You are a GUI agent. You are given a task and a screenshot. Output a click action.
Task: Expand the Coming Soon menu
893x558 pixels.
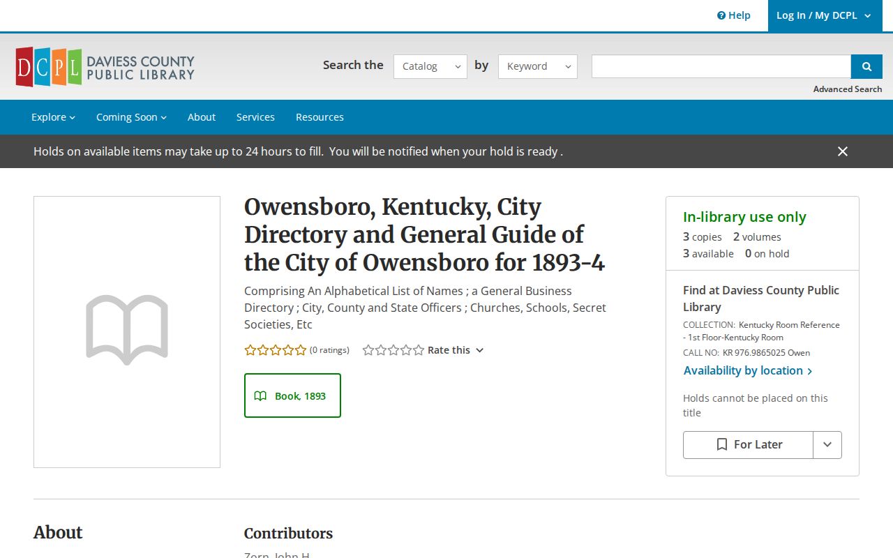tap(131, 117)
